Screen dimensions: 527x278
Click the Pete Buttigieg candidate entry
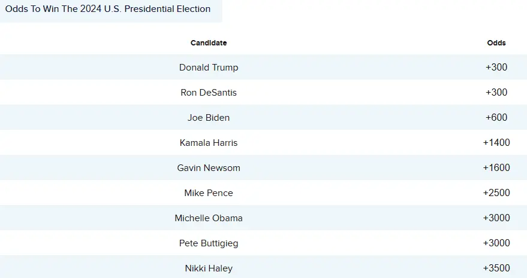pos(209,243)
